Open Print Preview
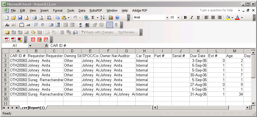The width and height of the screenshot is (257, 117). [41, 18]
